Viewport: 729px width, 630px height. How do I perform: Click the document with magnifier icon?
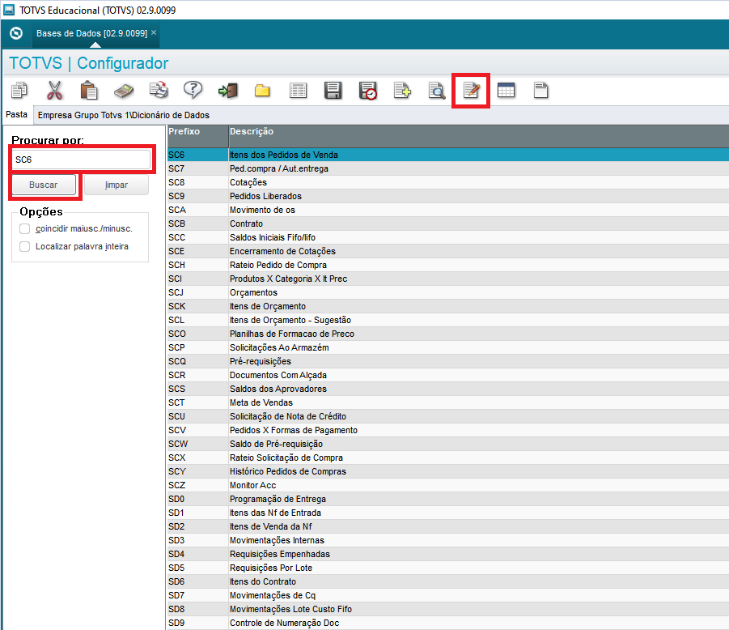(x=437, y=90)
